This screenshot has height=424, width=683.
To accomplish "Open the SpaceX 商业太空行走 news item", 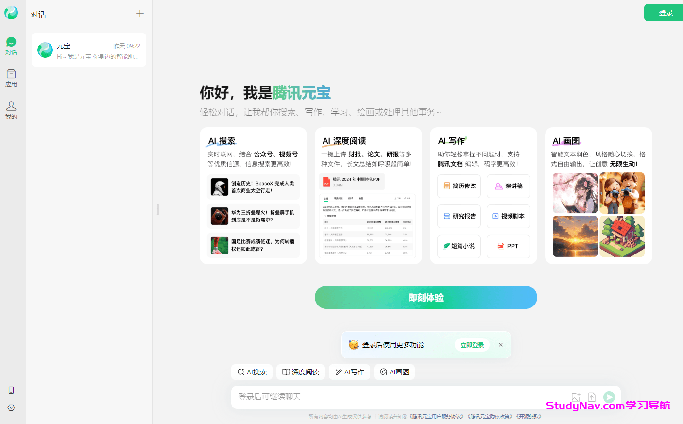I will 253,187.
